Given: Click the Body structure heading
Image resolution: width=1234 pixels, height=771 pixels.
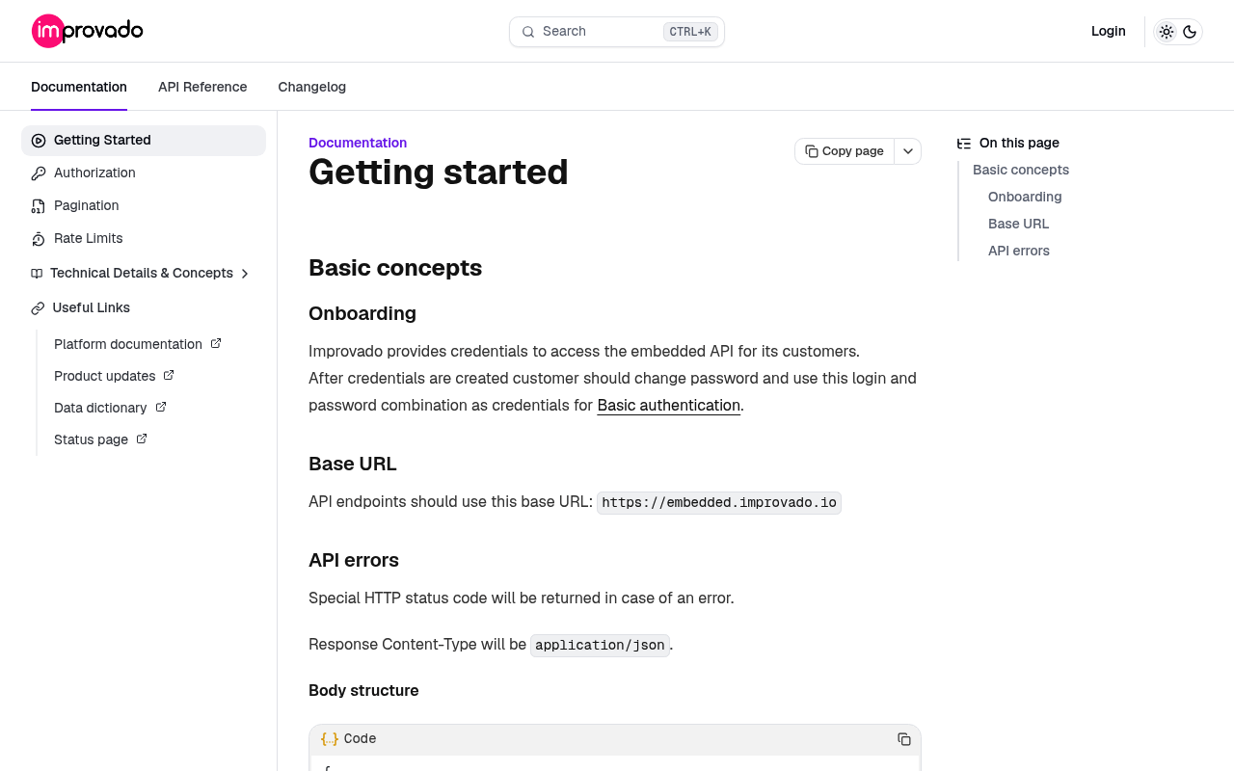Looking at the screenshot, I should (x=363, y=691).
